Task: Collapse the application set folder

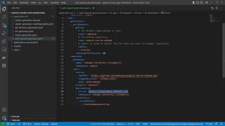Action: point(21,16)
